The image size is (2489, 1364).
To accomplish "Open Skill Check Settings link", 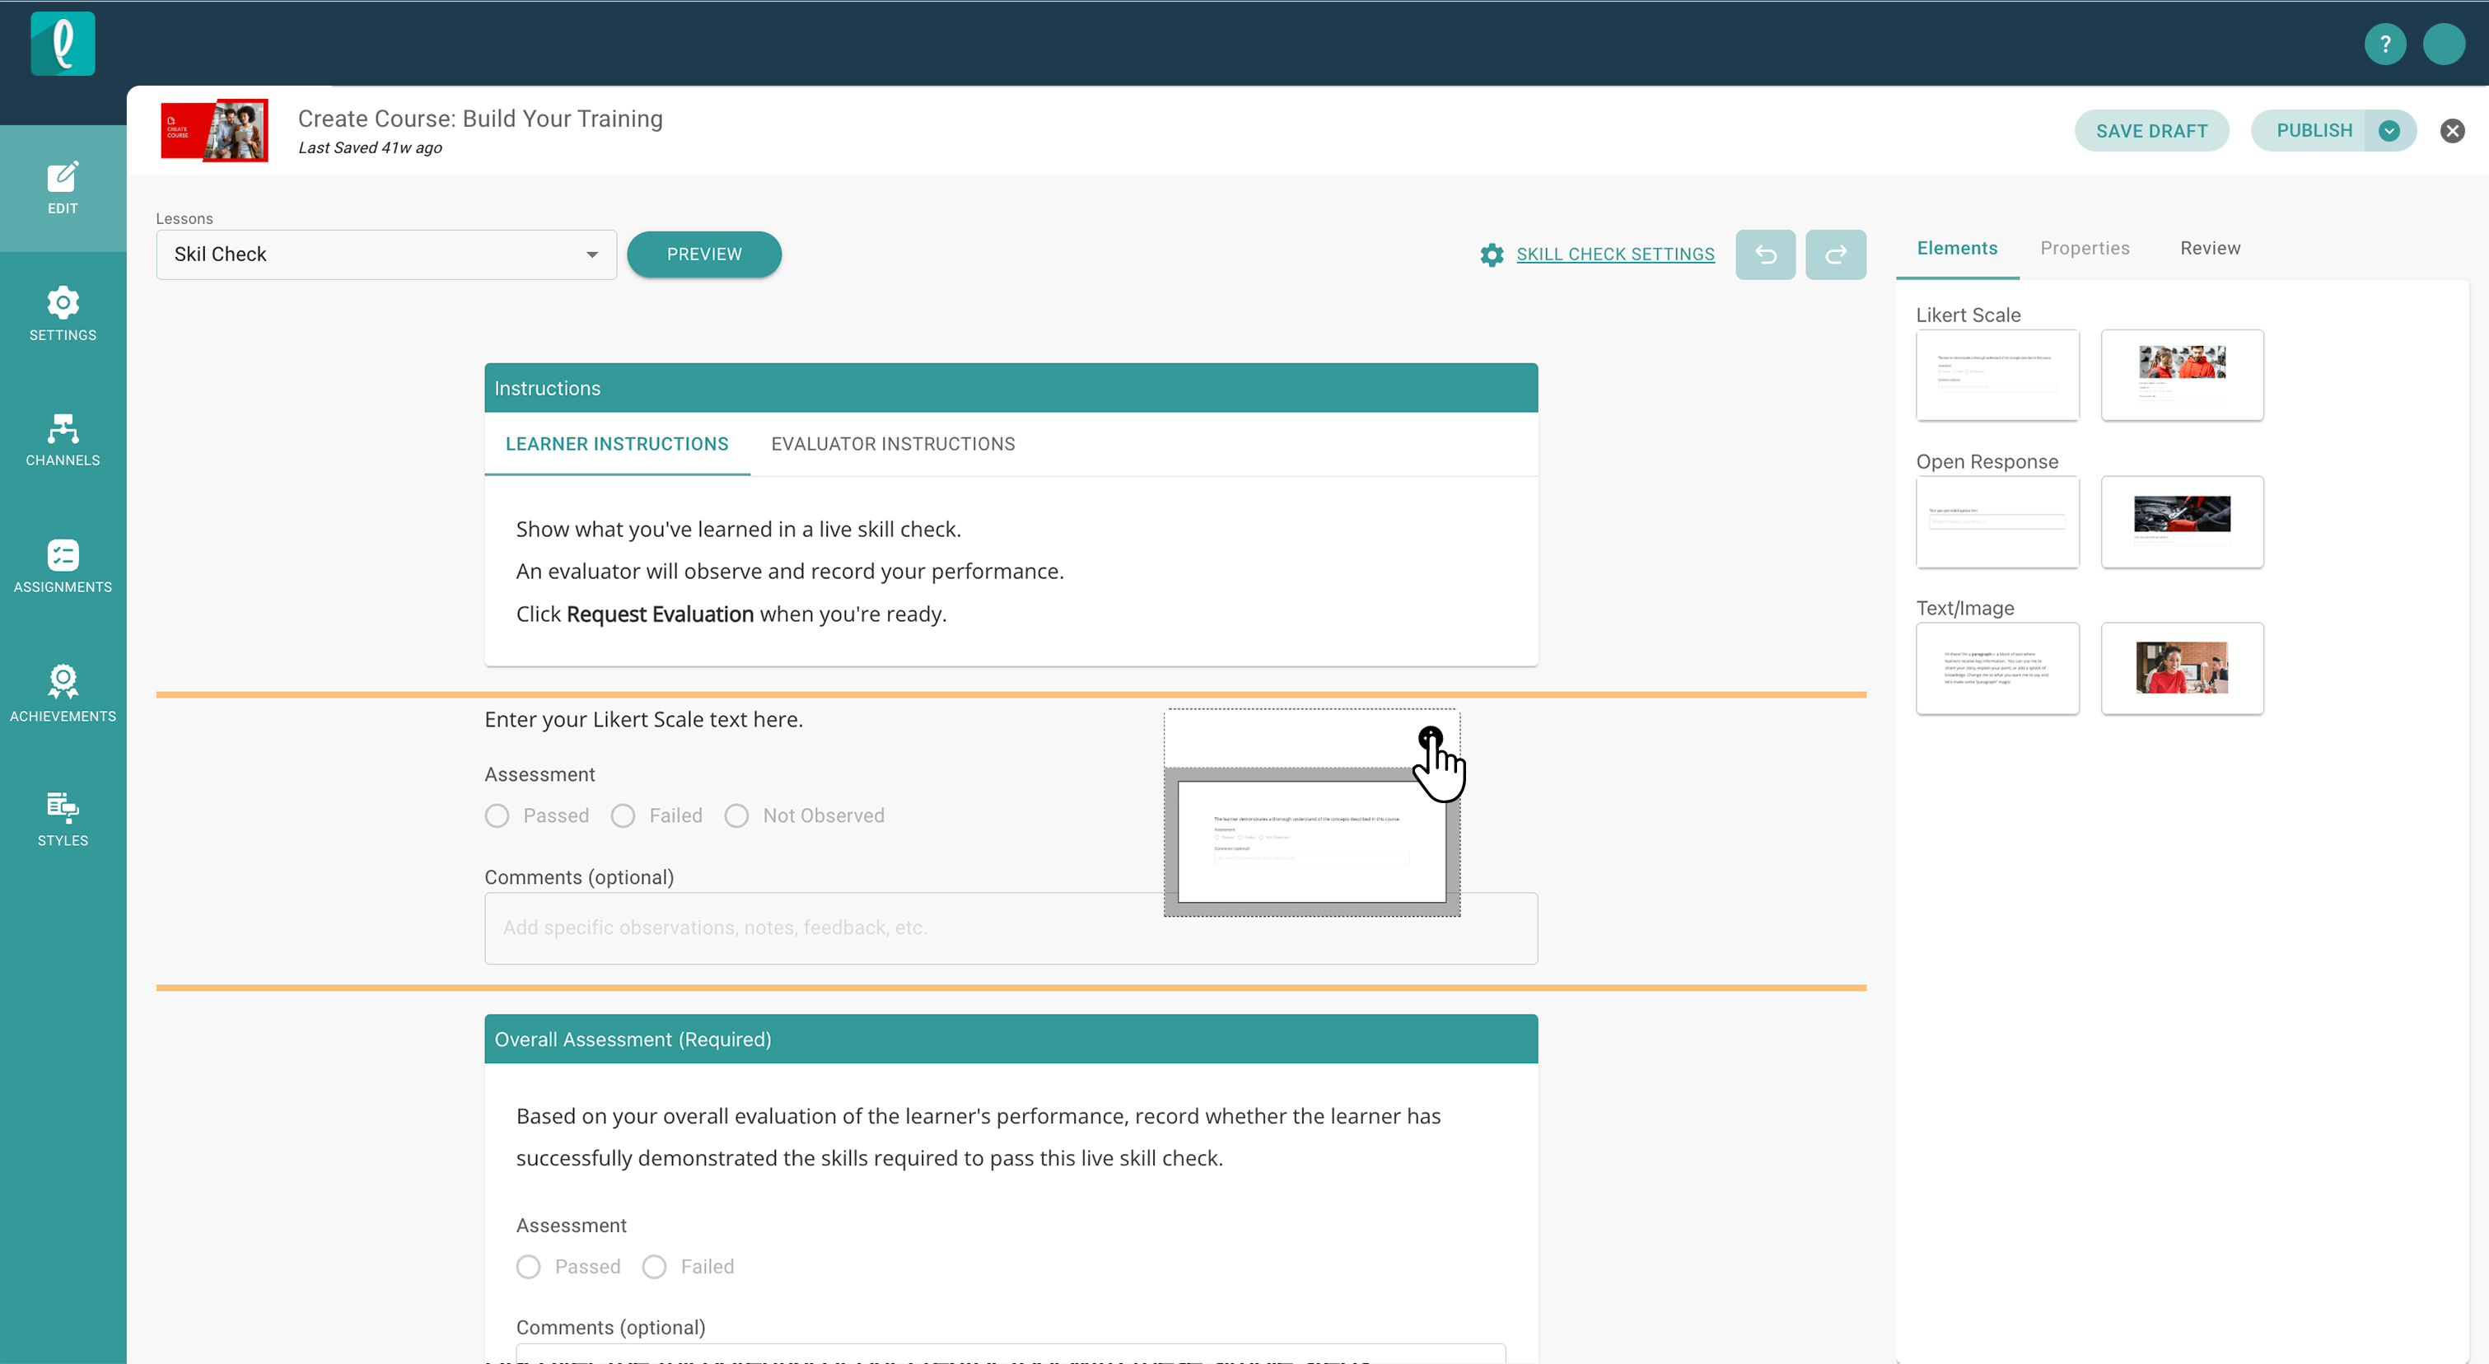I will click(1614, 255).
